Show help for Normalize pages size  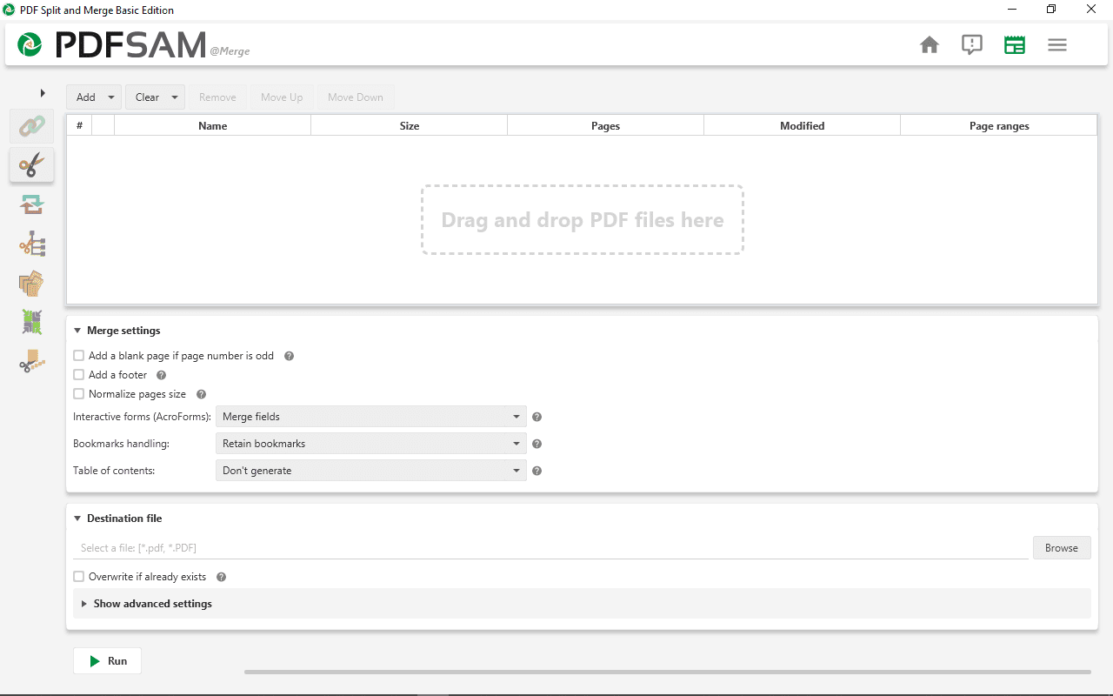201,394
